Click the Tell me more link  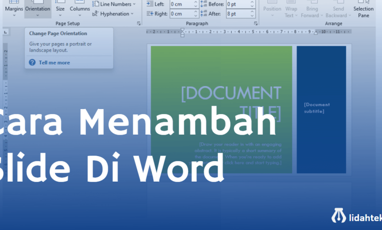54,63
